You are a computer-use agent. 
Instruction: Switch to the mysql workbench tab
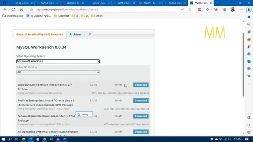(x=22, y=3)
